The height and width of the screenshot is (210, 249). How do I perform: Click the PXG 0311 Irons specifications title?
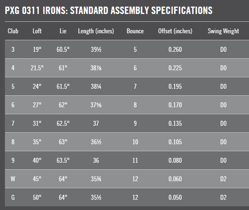(109, 10)
